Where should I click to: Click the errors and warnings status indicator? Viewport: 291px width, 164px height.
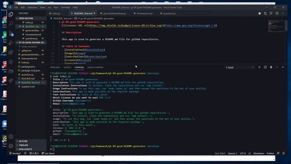[x=34, y=154]
